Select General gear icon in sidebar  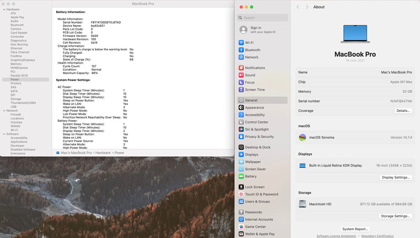[241, 100]
